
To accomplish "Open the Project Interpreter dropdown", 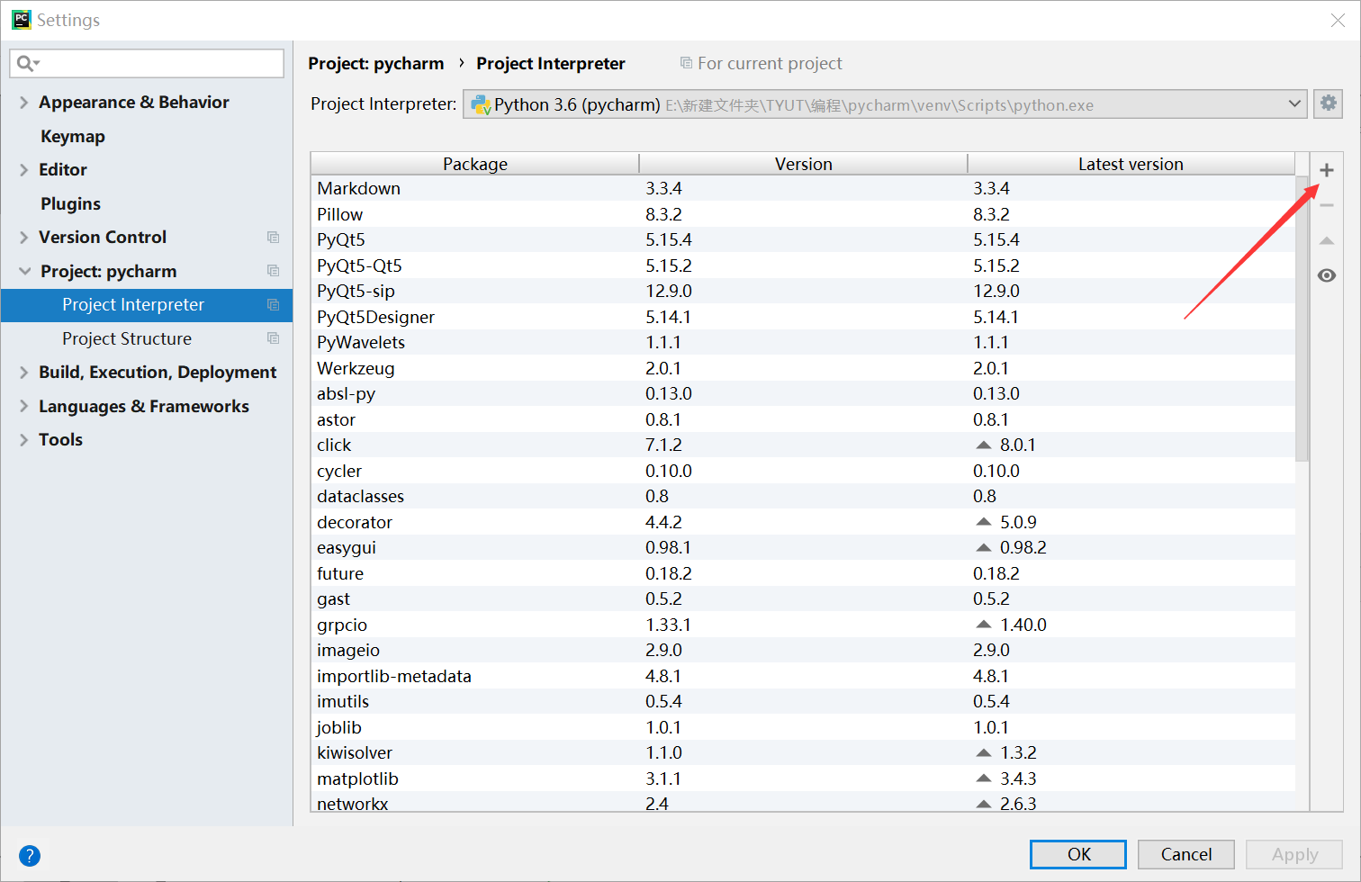I will tap(885, 104).
